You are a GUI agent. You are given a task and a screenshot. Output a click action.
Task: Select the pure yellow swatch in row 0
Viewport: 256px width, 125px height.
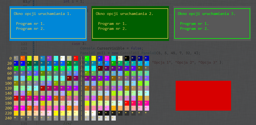[x=94, y=58]
